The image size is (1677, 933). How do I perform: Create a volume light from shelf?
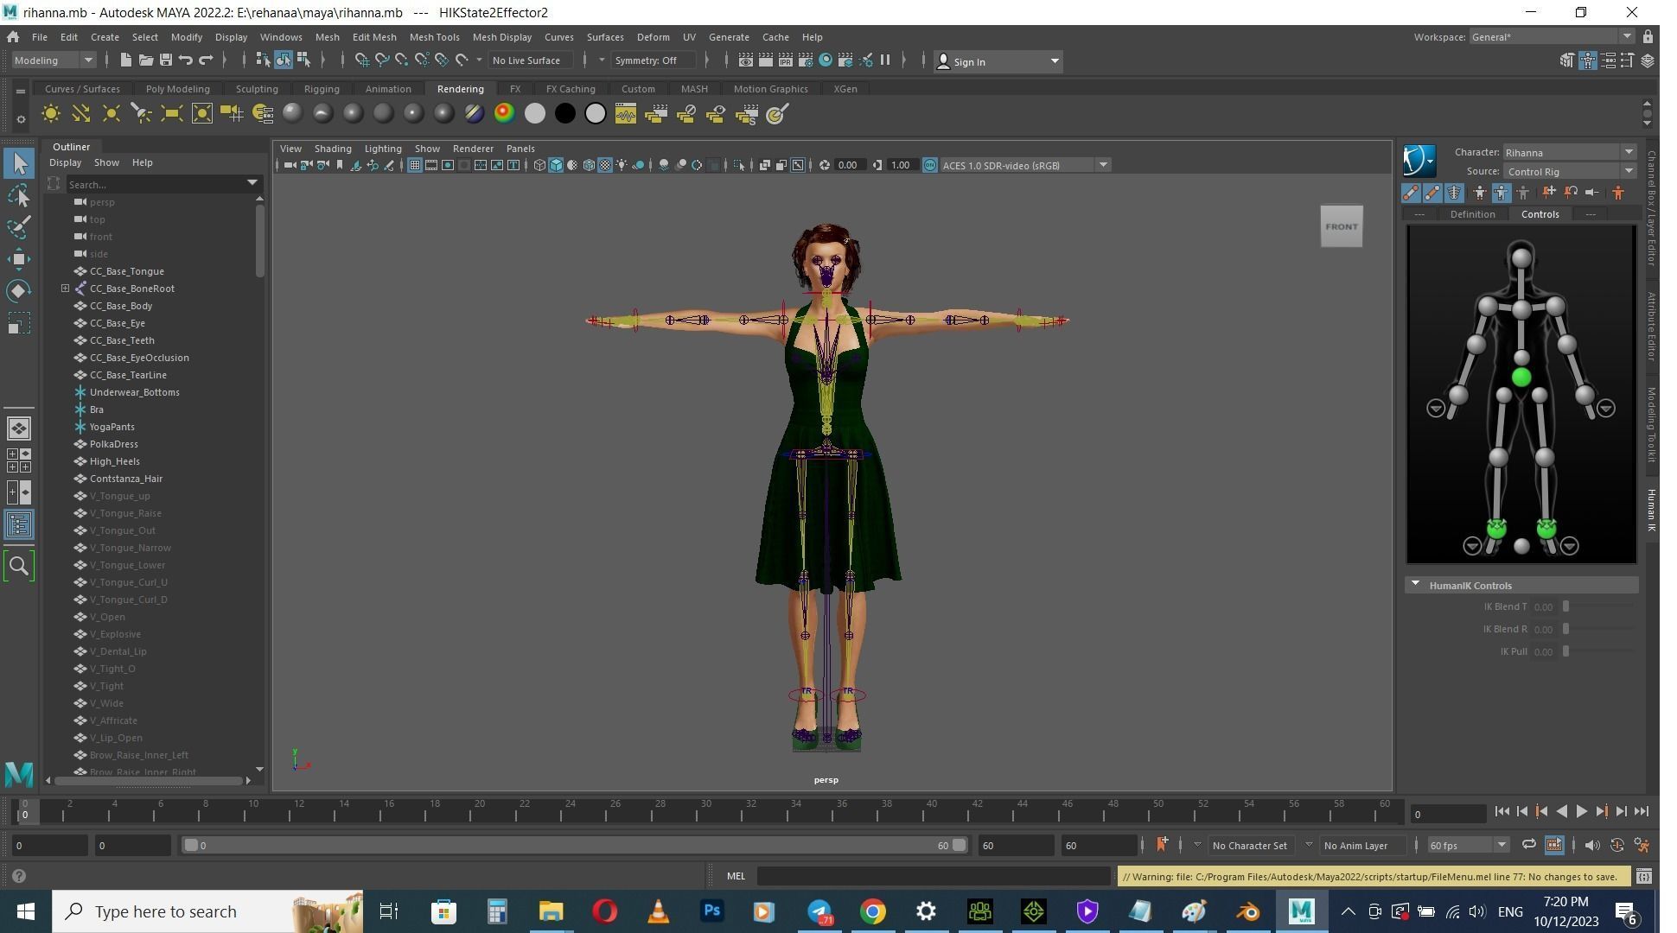click(201, 114)
